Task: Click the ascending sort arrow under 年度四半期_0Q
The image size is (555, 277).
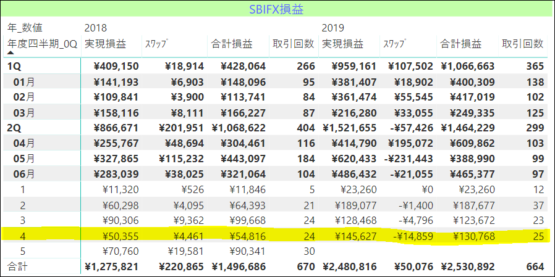Action: (11, 52)
